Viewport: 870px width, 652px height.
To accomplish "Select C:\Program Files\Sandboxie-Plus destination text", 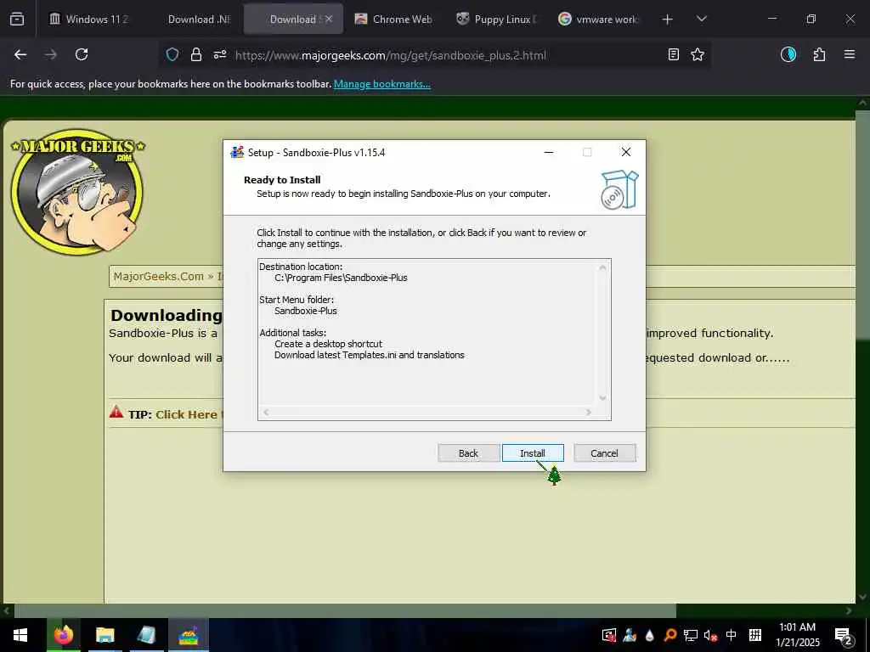I will pos(341,278).
